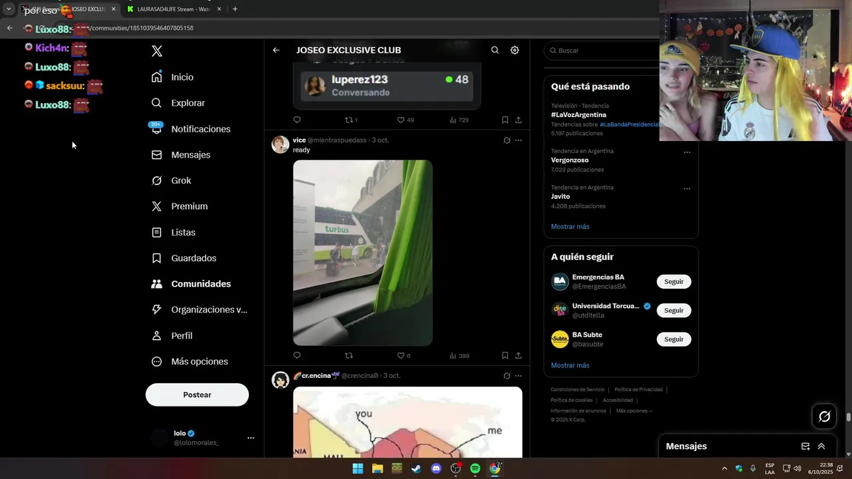Viewport: 852px width, 479px height.
Task: Open more options for Javito trend
Action: (x=686, y=189)
